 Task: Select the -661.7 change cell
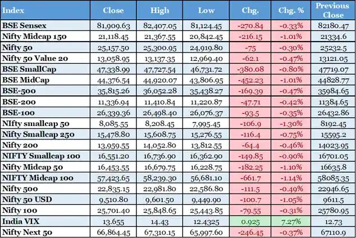tap(251, 177)
